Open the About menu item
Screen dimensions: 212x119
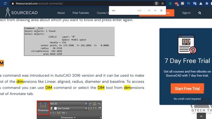[61, 13]
